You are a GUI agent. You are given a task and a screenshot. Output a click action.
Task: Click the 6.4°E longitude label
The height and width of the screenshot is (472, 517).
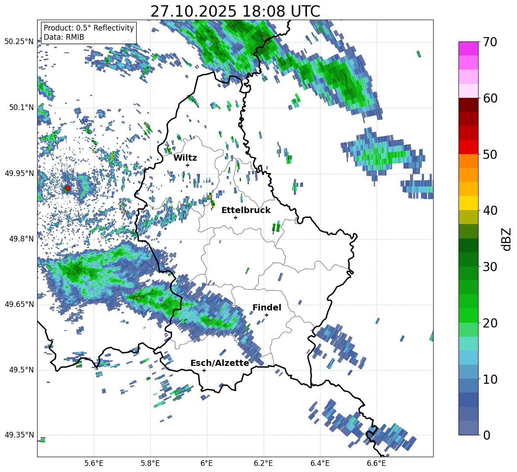pos(320,464)
